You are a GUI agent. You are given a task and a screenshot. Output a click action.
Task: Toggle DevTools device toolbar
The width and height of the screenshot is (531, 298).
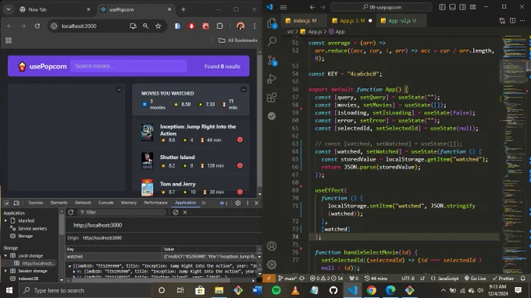tap(16, 203)
